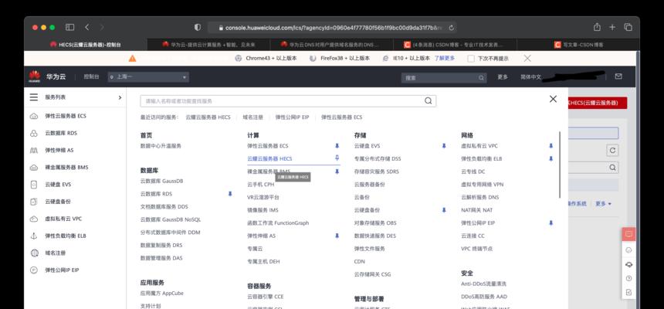Switch to the CSDN 博客 tab
The height and width of the screenshot is (309, 664).
tap(455, 45)
